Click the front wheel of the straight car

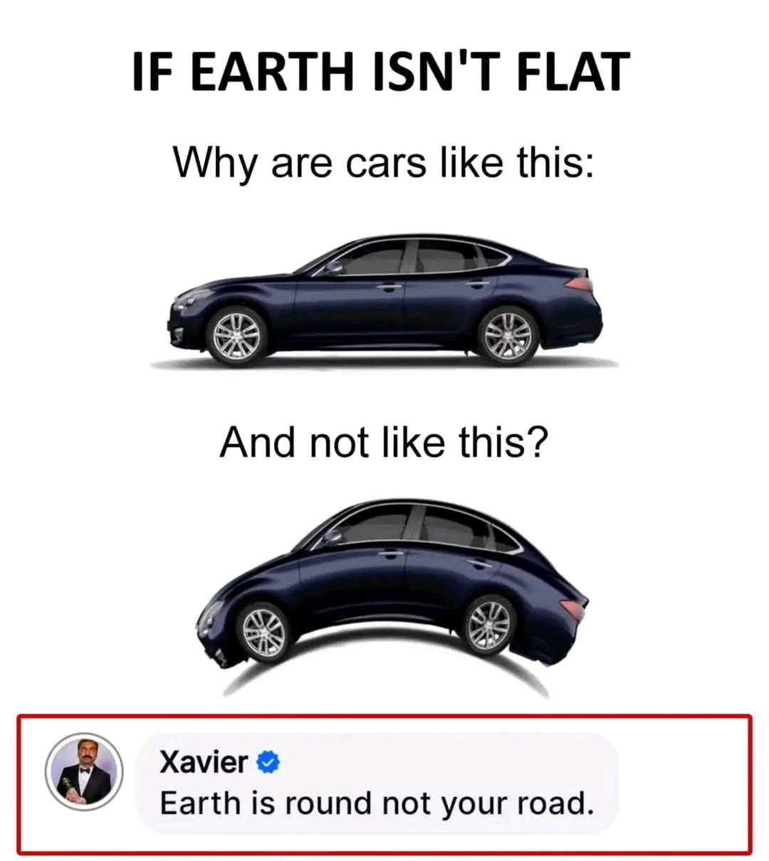pos(237,335)
